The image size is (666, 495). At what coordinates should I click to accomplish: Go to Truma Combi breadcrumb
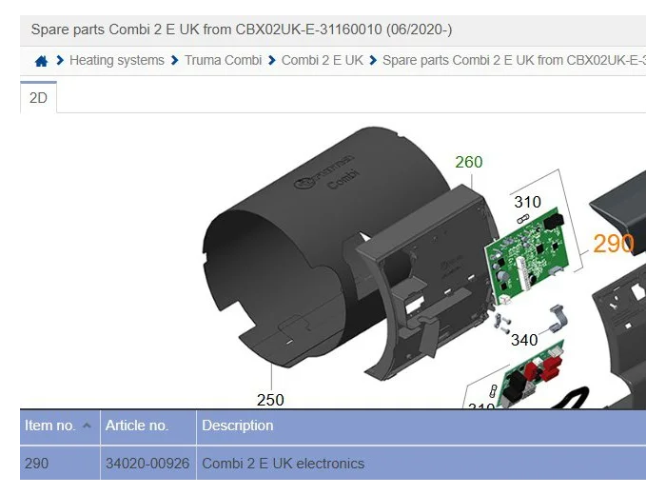[223, 60]
